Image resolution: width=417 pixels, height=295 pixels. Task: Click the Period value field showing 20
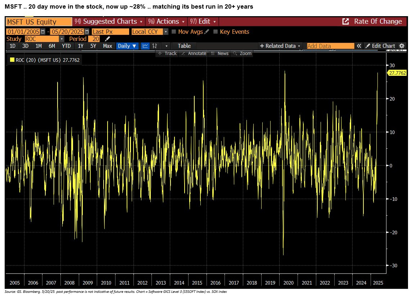tap(94, 39)
